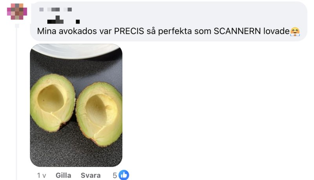Open the "1 v" timestamp link
Viewport: 314px width, 180px height.
tap(42, 175)
